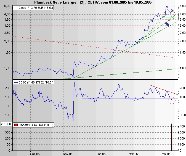Click the blue line sample in Close legend
Screen dimensions: 186x156
tap(16, 8)
